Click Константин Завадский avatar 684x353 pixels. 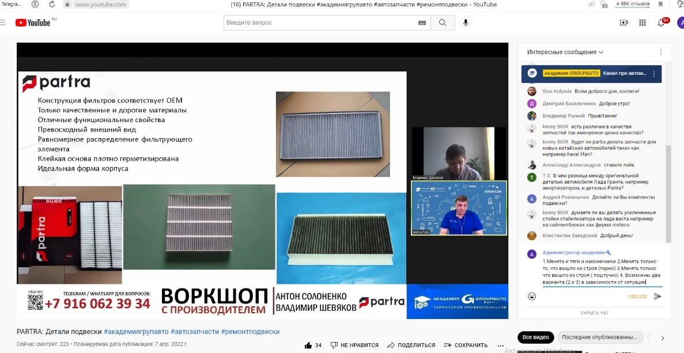532,236
